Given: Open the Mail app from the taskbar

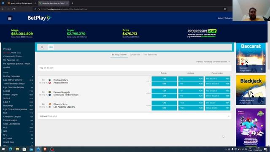Looking at the screenshot, I should pyautogui.click(x=31, y=149).
